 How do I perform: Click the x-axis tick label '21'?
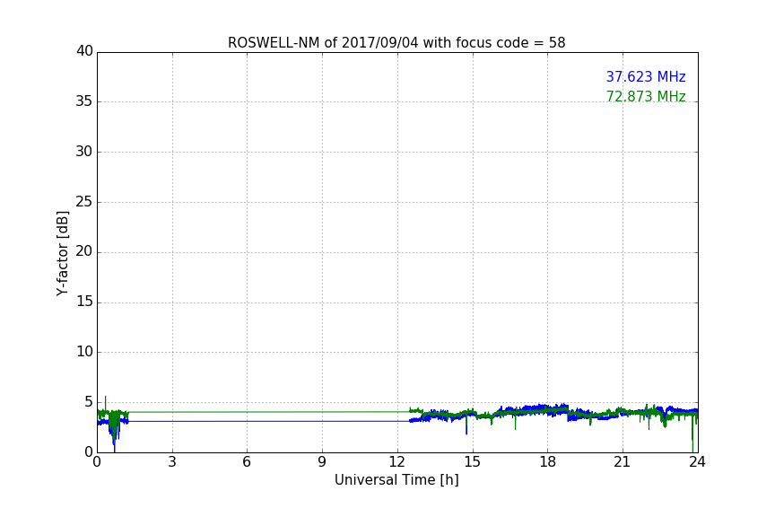tap(623, 462)
